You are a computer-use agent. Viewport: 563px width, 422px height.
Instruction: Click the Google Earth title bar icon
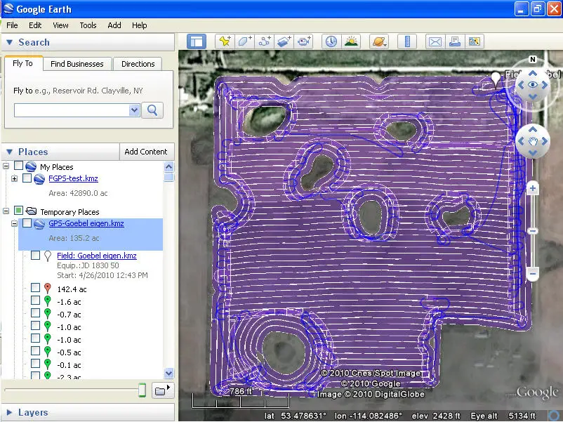[x=8, y=9]
